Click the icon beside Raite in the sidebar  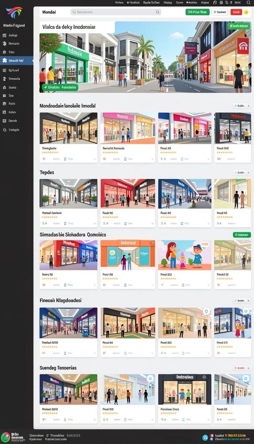pos(4,104)
